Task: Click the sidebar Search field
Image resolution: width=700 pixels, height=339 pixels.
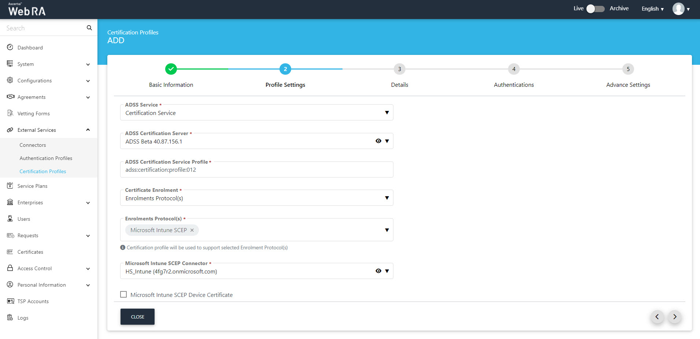Action: click(44, 28)
